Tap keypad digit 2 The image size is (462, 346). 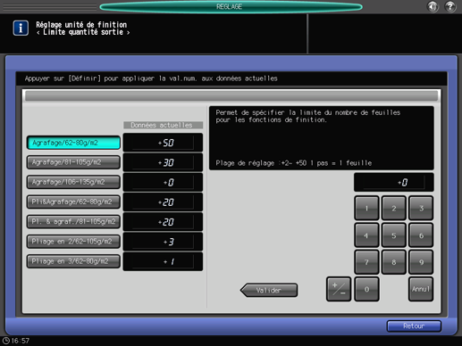point(394,208)
